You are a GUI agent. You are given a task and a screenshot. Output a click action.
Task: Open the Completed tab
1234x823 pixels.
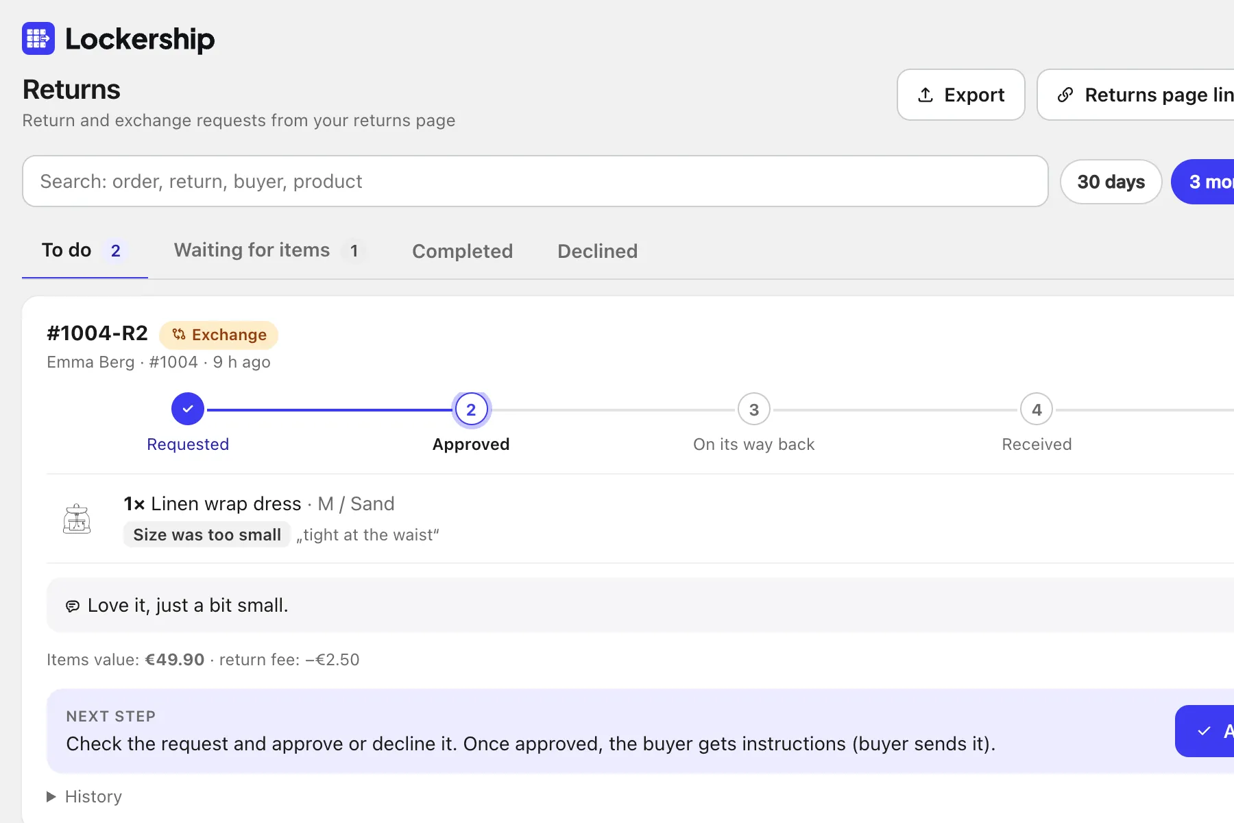pos(463,251)
